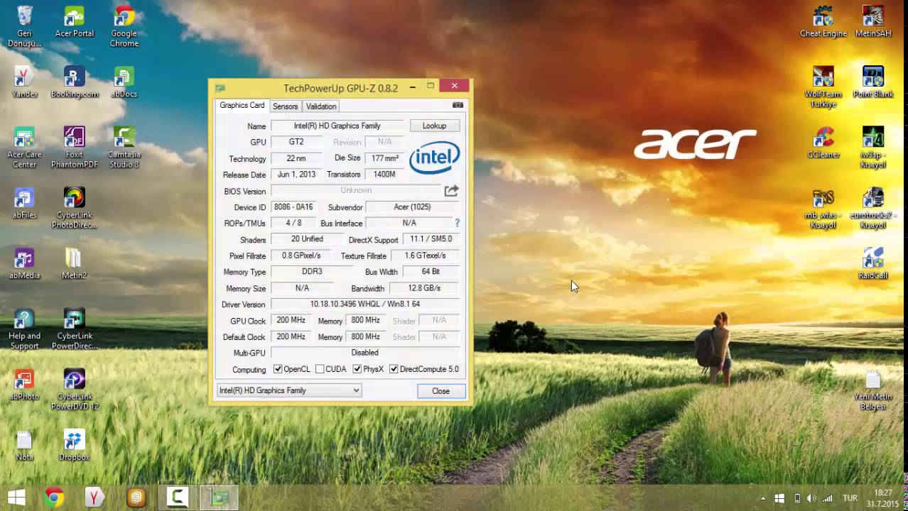Select eurotrucks2 Kısayol icon
Screen dimensions: 908x511
pos(873,208)
